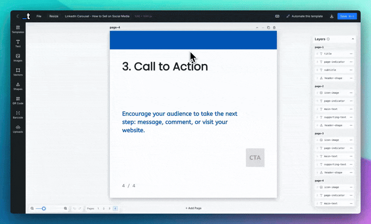371x224 pixels.
Task: Duplicate page-4 with the copy icon
Action: click(269, 28)
